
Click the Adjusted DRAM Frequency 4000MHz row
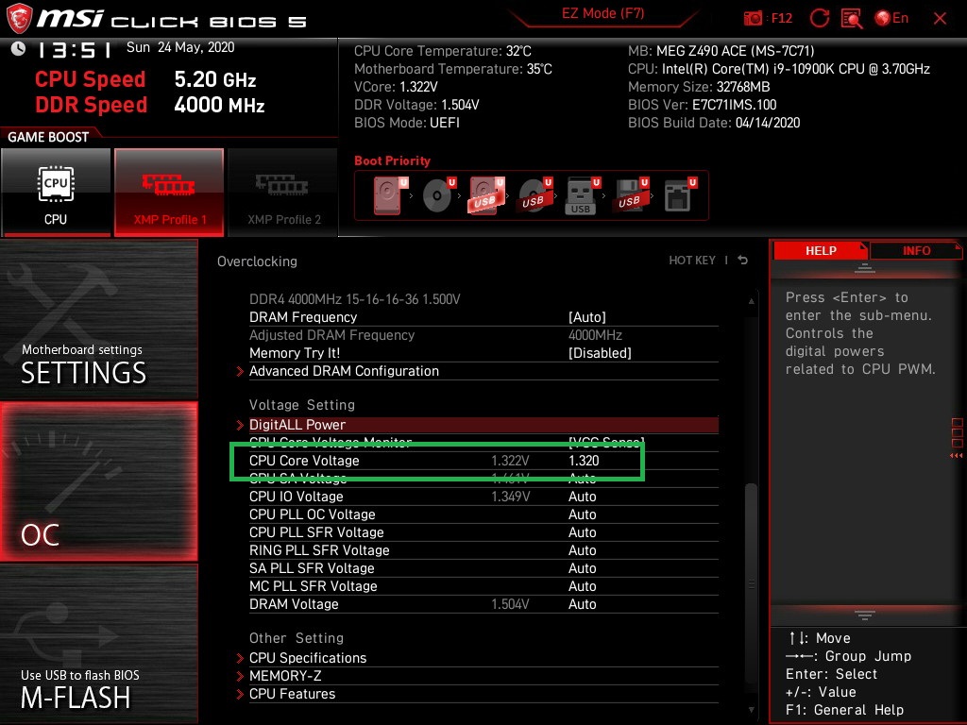[483, 335]
